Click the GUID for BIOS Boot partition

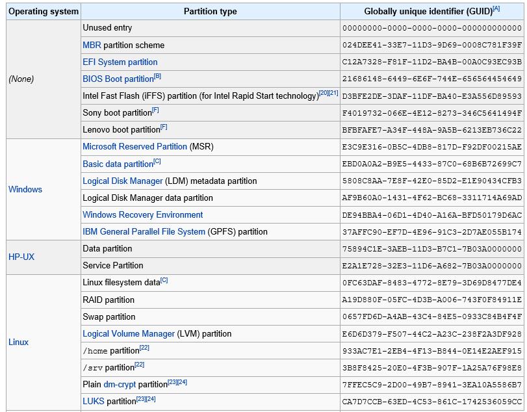coord(432,79)
